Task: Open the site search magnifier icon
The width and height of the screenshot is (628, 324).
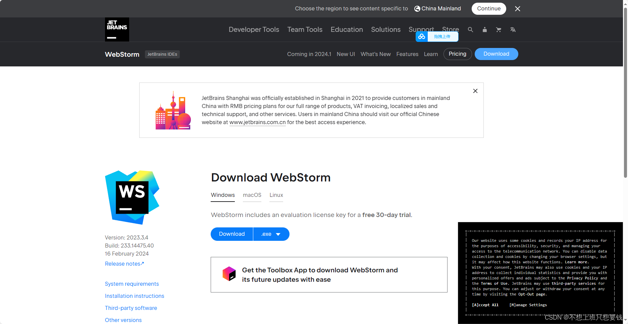Action: tap(470, 30)
